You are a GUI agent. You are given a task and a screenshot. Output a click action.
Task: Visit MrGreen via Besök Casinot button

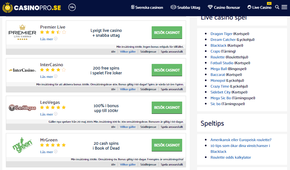click(x=167, y=145)
